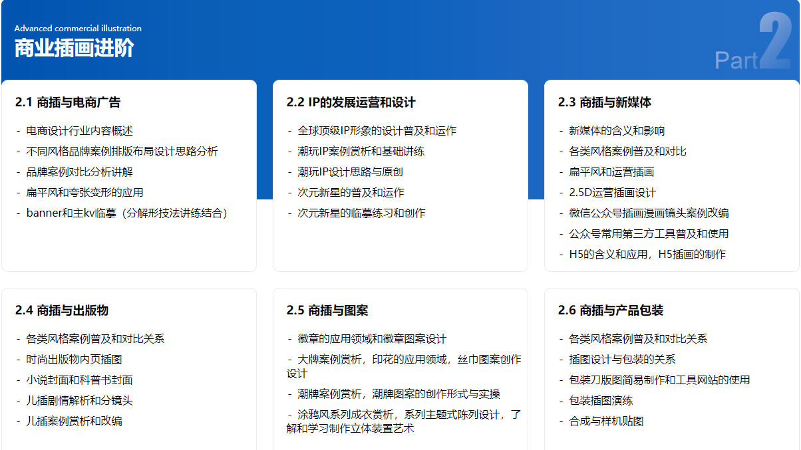Select the "合成与样机贴图" list item
The height and width of the screenshot is (450, 801).
[x=606, y=421]
